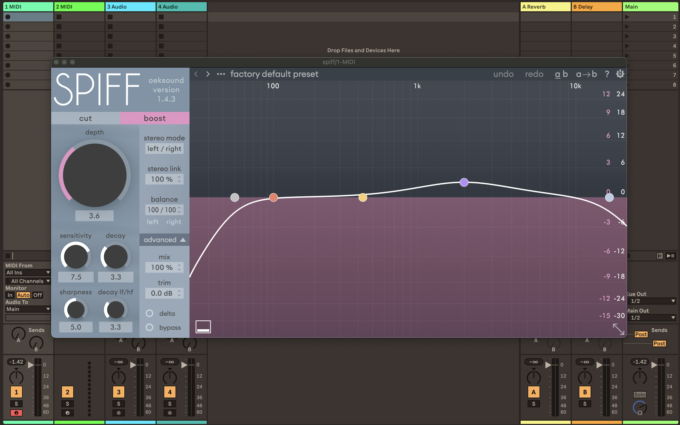Image resolution: width=680 pixels, height=425 pixels.
Task: Click the left / right stereo mode button
Action: point(164,149)
